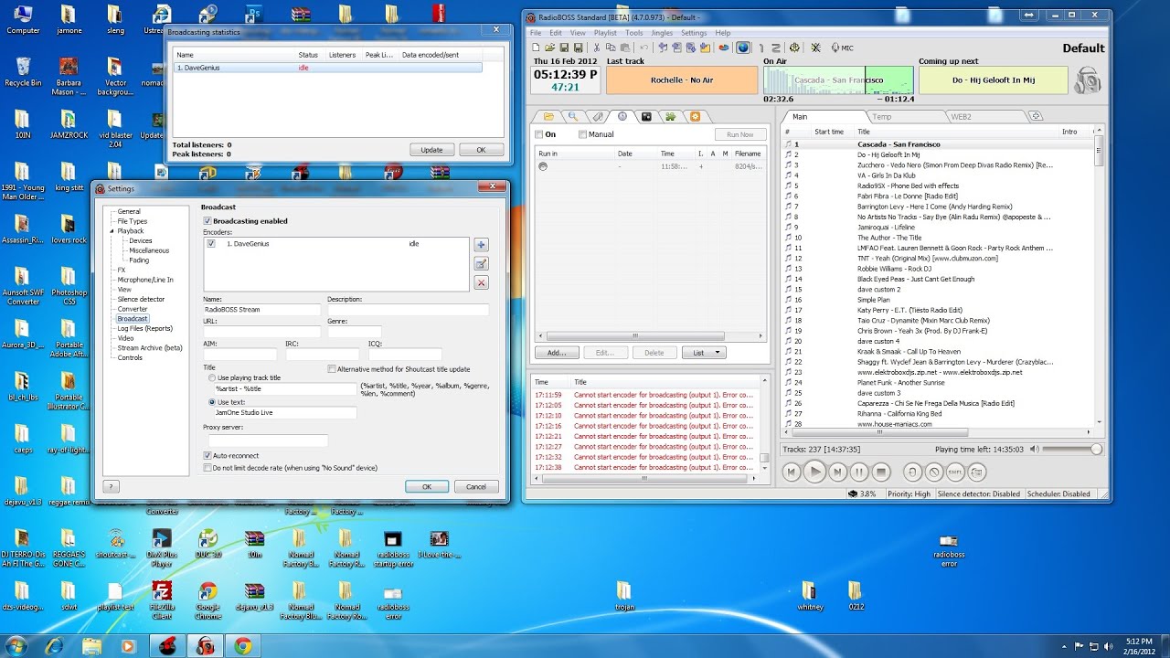Toggle Do not limit decode rate checkbox
The height and width of the screenshot is (658, 1170).
tap(207, 468)
